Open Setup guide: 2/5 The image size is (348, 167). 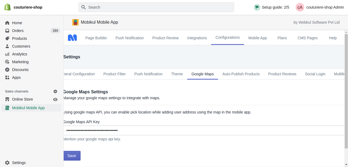pos(271,7)
